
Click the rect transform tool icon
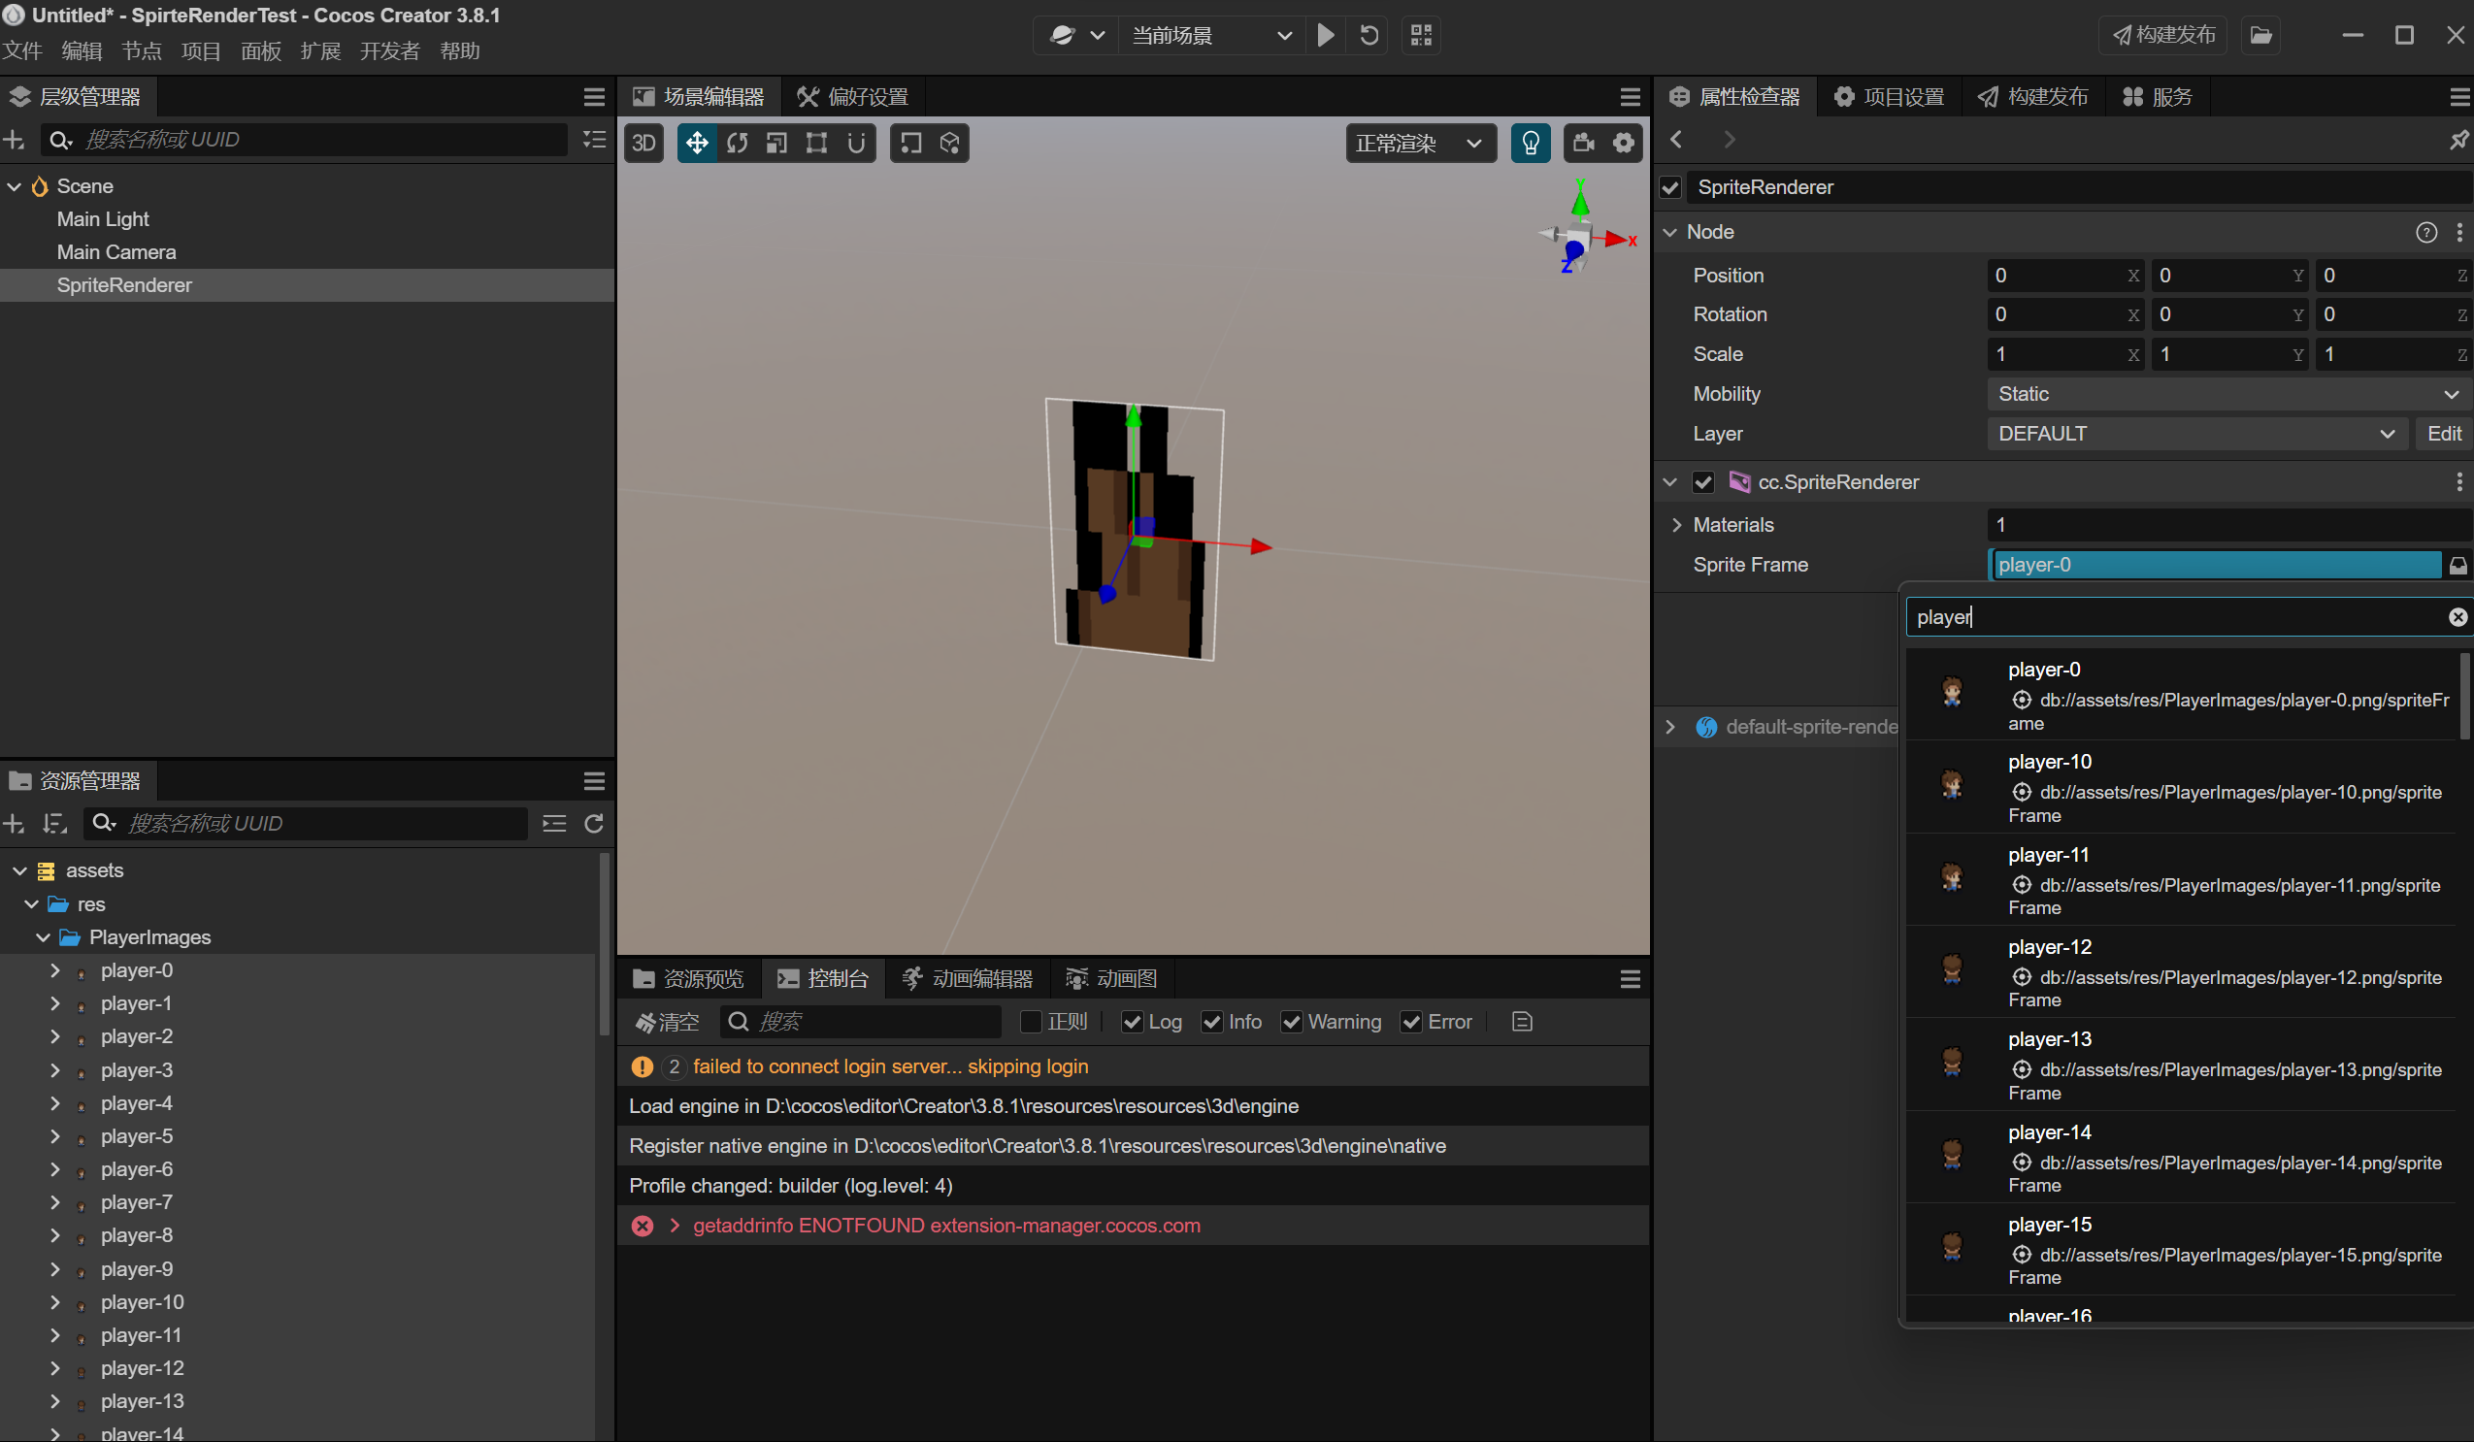tap(816, 144)
